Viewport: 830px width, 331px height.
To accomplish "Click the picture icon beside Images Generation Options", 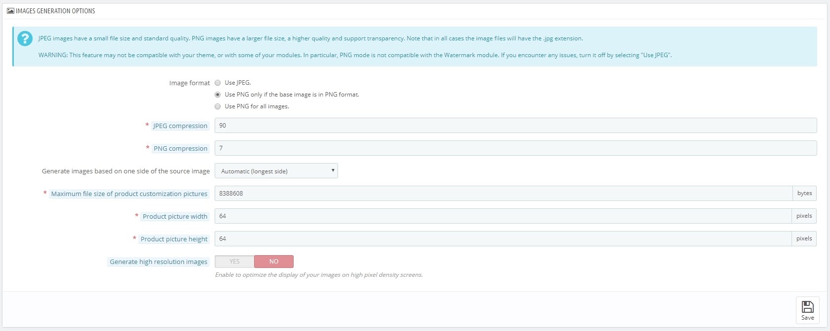I will point(10,11).
